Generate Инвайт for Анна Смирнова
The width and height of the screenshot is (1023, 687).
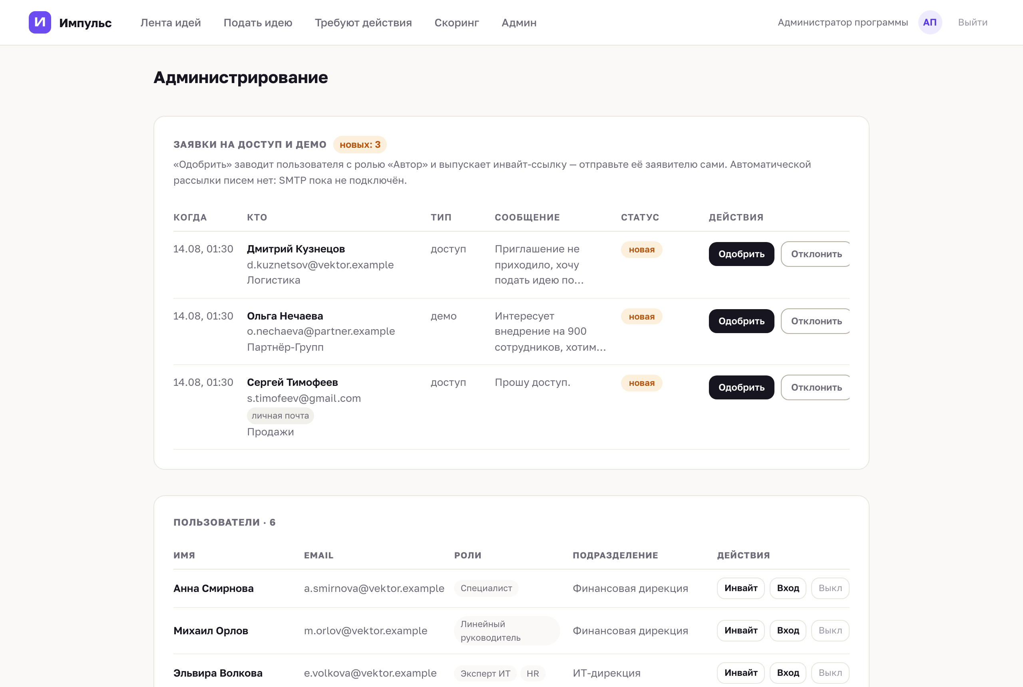740,588
